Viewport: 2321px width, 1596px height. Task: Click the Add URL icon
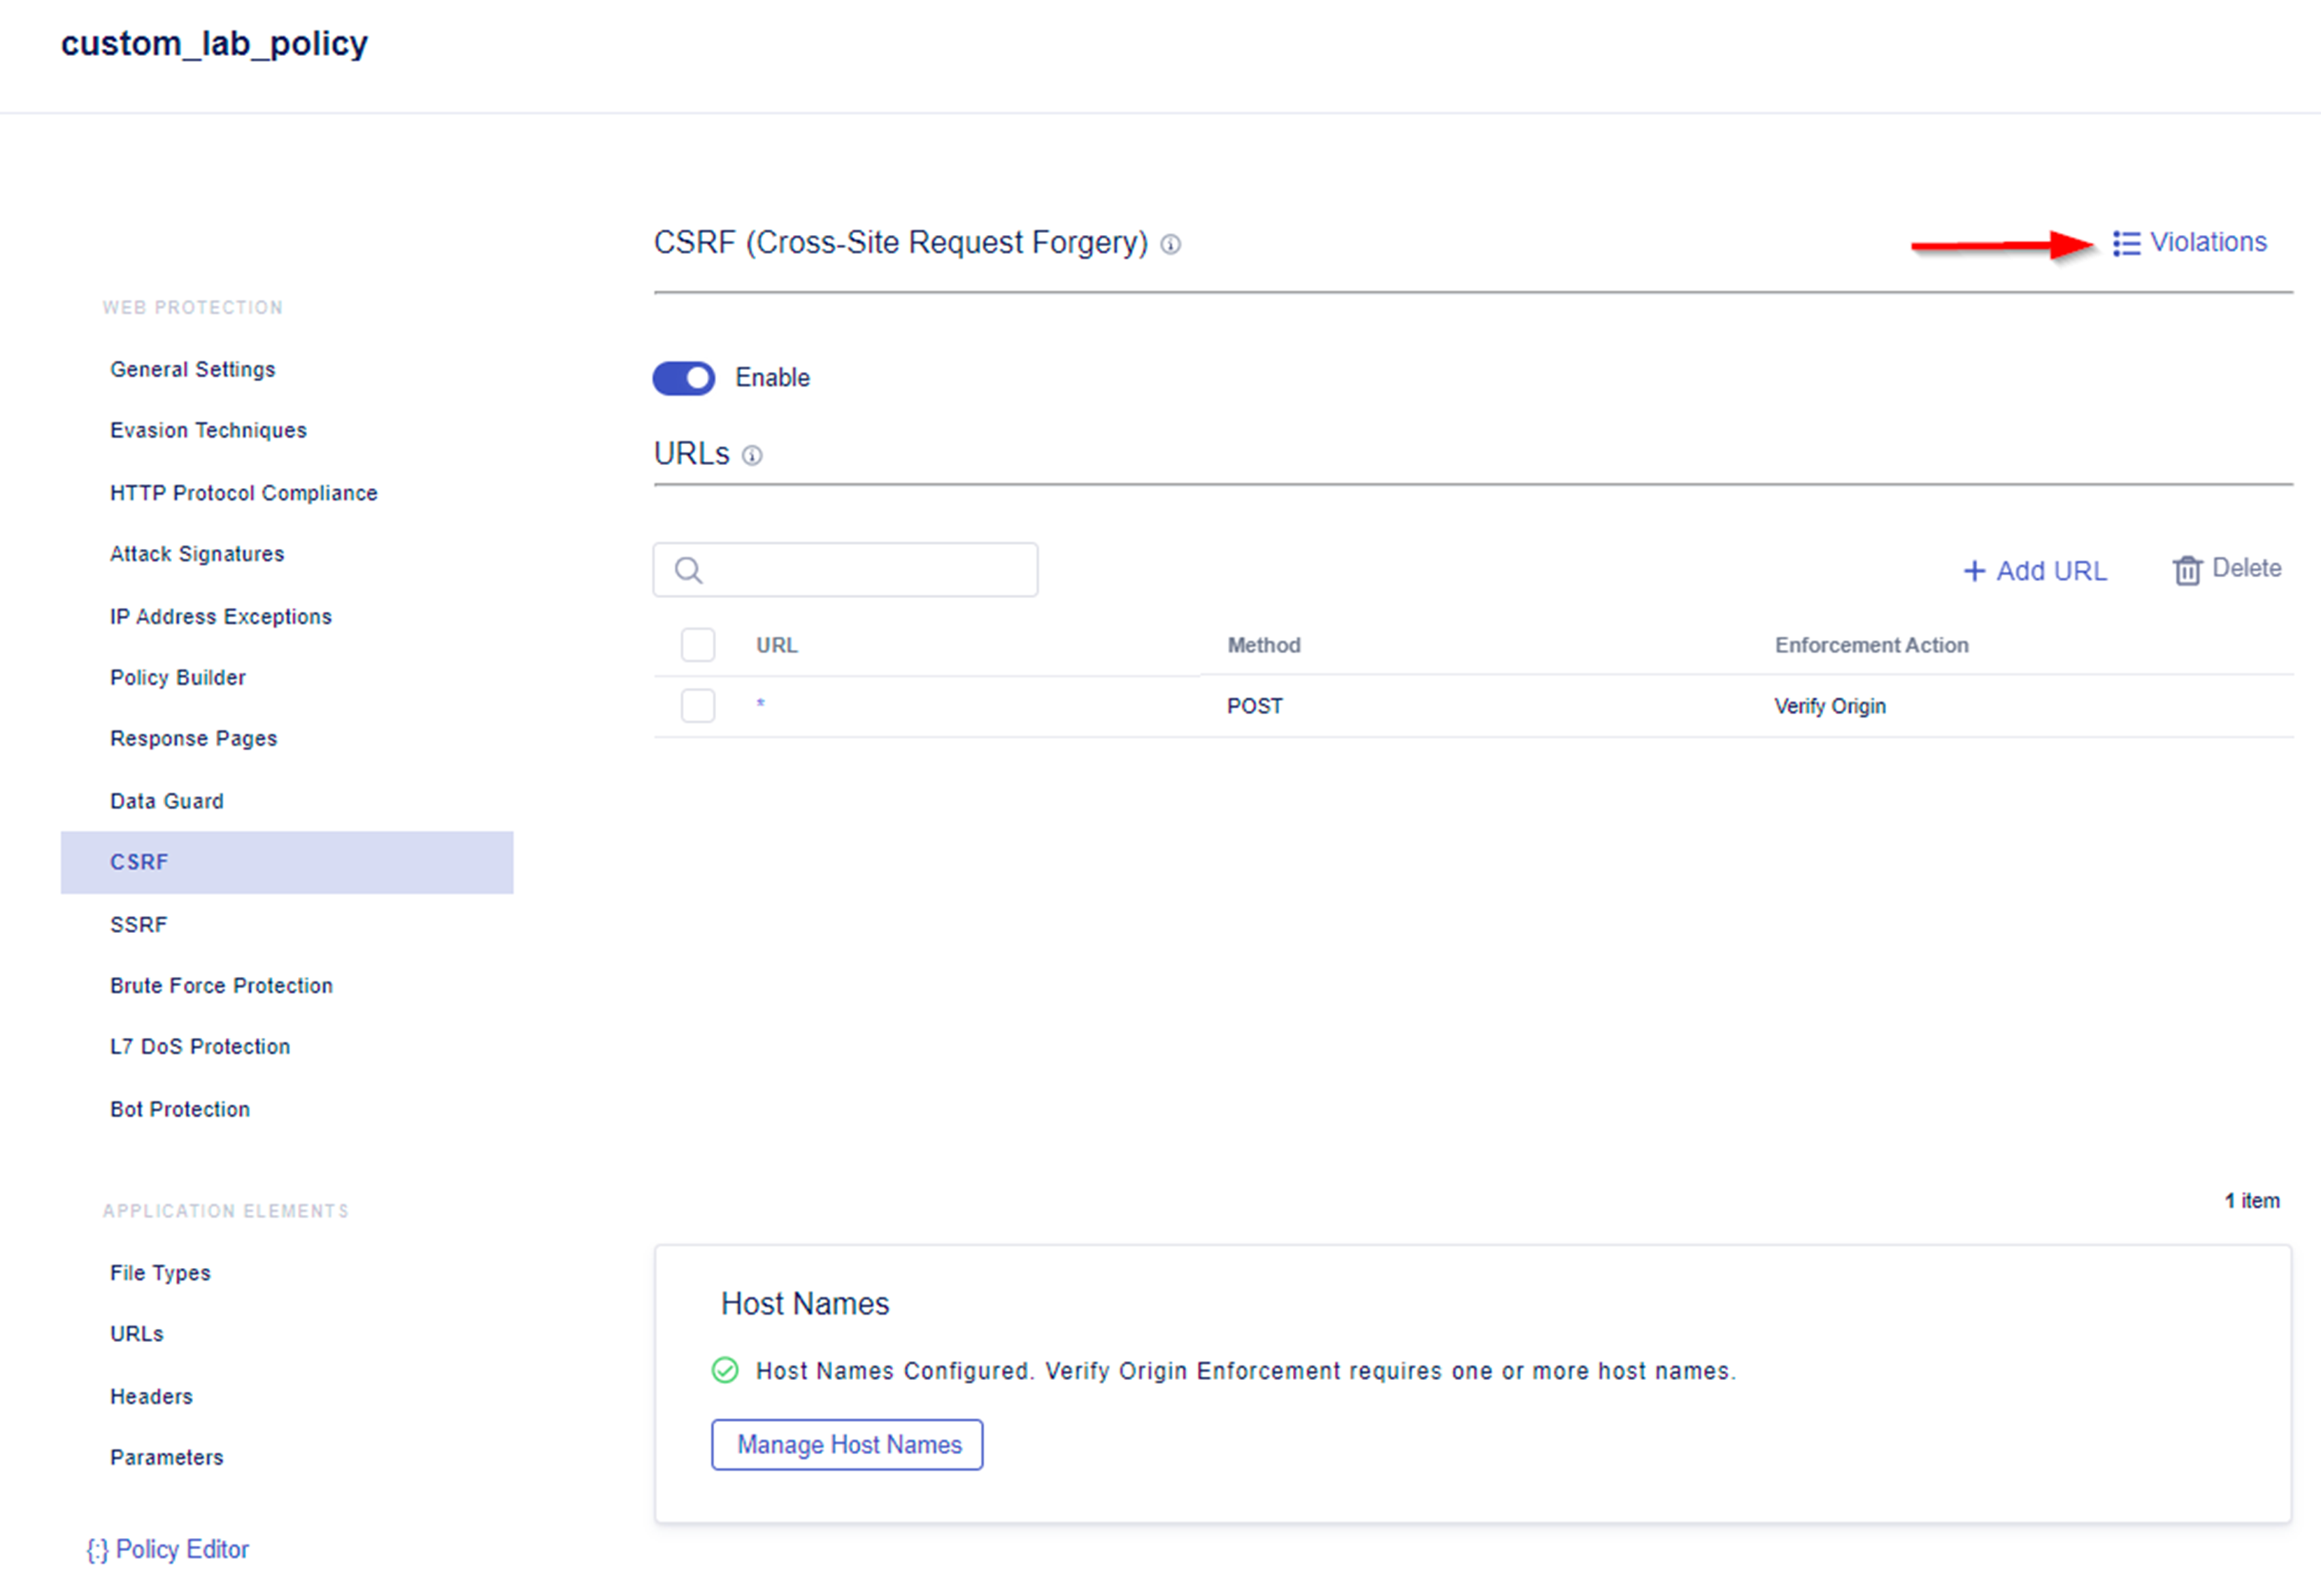tap(2028, 568)
